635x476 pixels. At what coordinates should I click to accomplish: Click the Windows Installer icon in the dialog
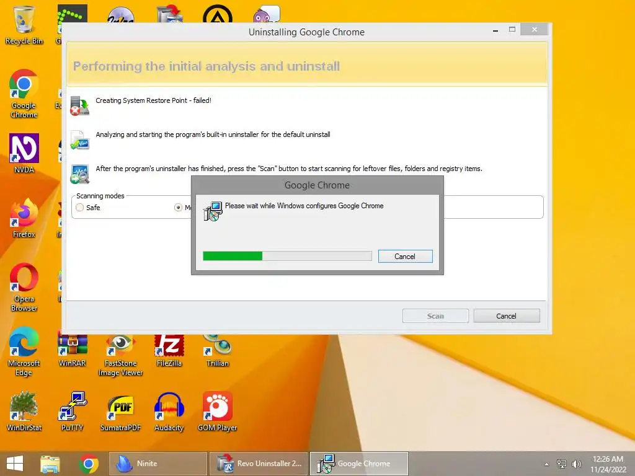[x=213, y=211]
